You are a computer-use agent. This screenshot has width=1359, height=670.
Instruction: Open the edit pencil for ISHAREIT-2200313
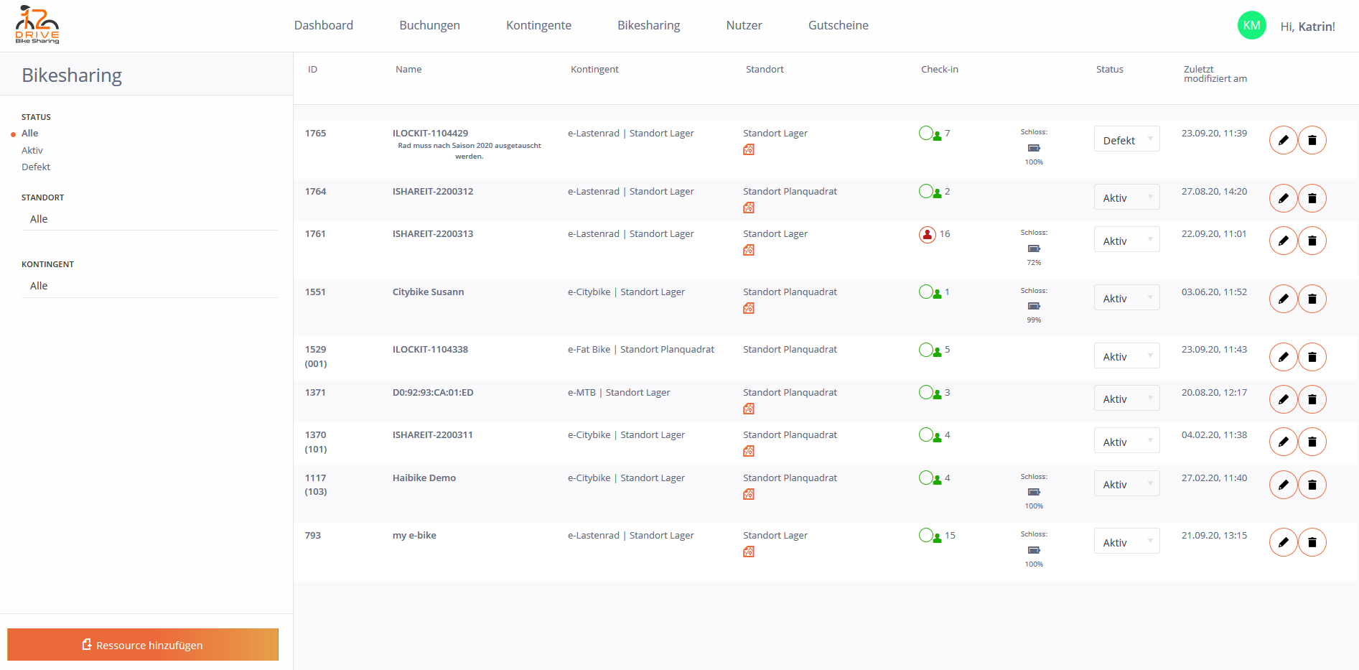tap(1283, 241)
